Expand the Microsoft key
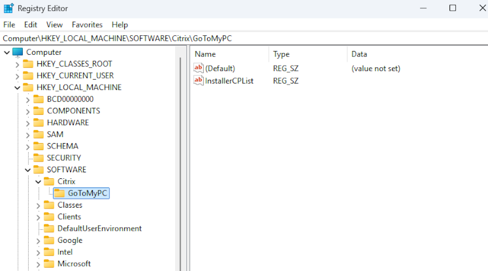488x271 pixels. click(38, 264)
